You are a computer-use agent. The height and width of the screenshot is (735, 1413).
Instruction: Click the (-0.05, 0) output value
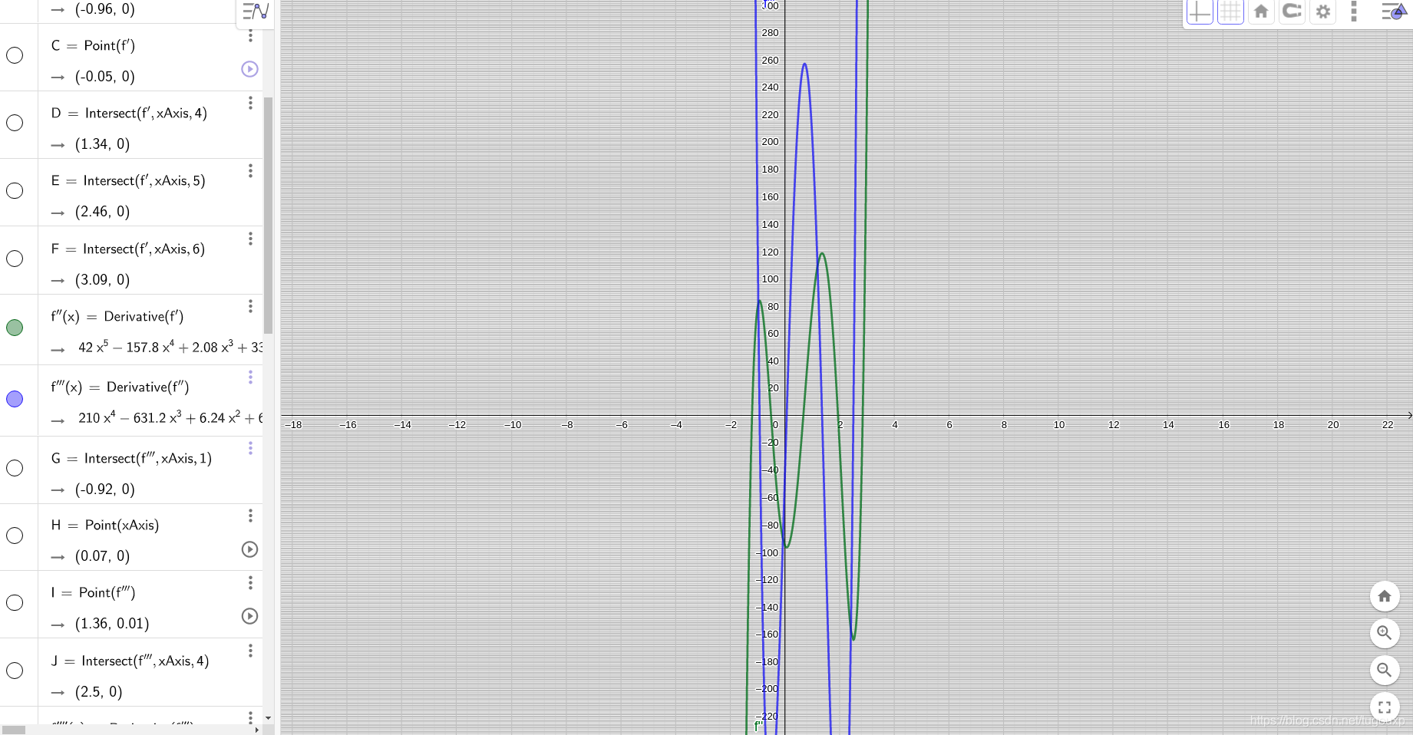tap(105, 77)
